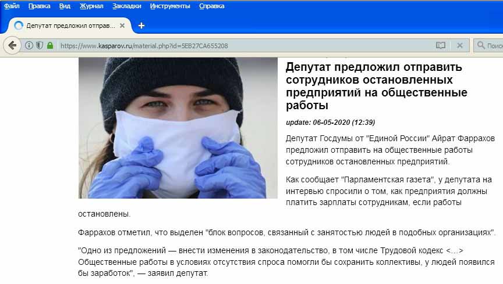Click the article headline 'Депутат предложил отправить'
Image resolution: width=503 pixels, height=284 pixels.
[374, 67]
